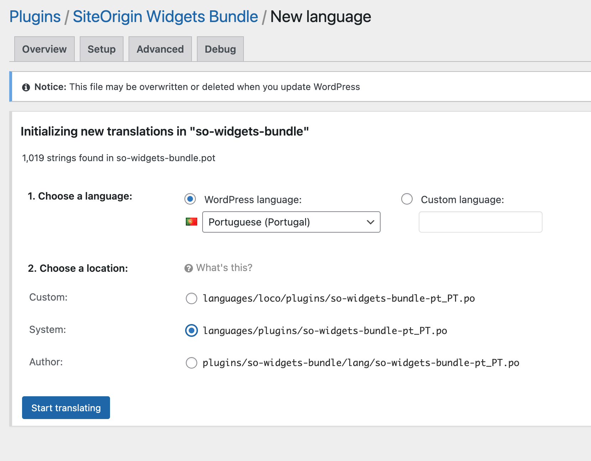Image resolution: width=591 pixels, height=461 pixels.
Task: Open the Debug tab
Action: click(x=220, y=49)
